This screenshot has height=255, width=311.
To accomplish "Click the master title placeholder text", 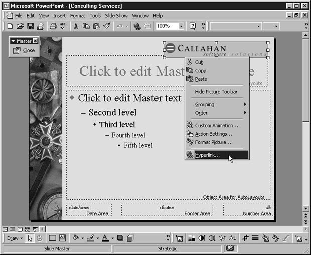I will pyautogui.click(x=130, y=71).
